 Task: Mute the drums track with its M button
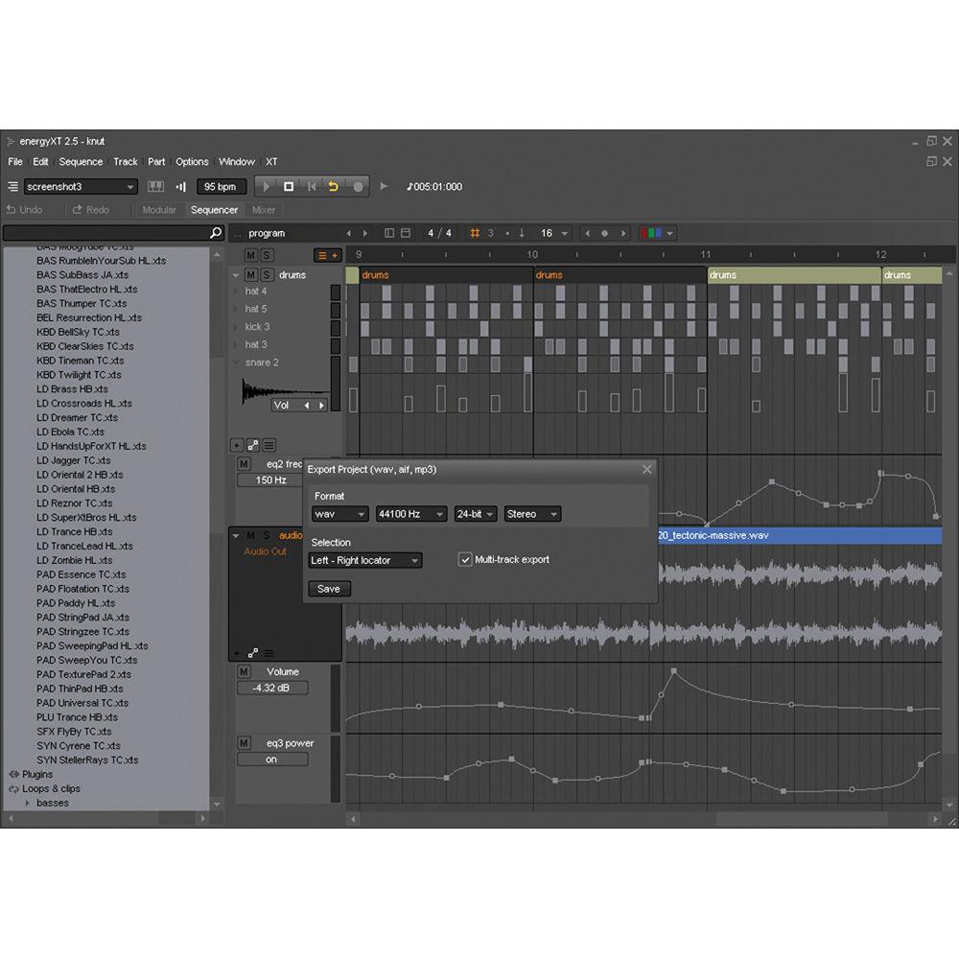pos(251,275)
